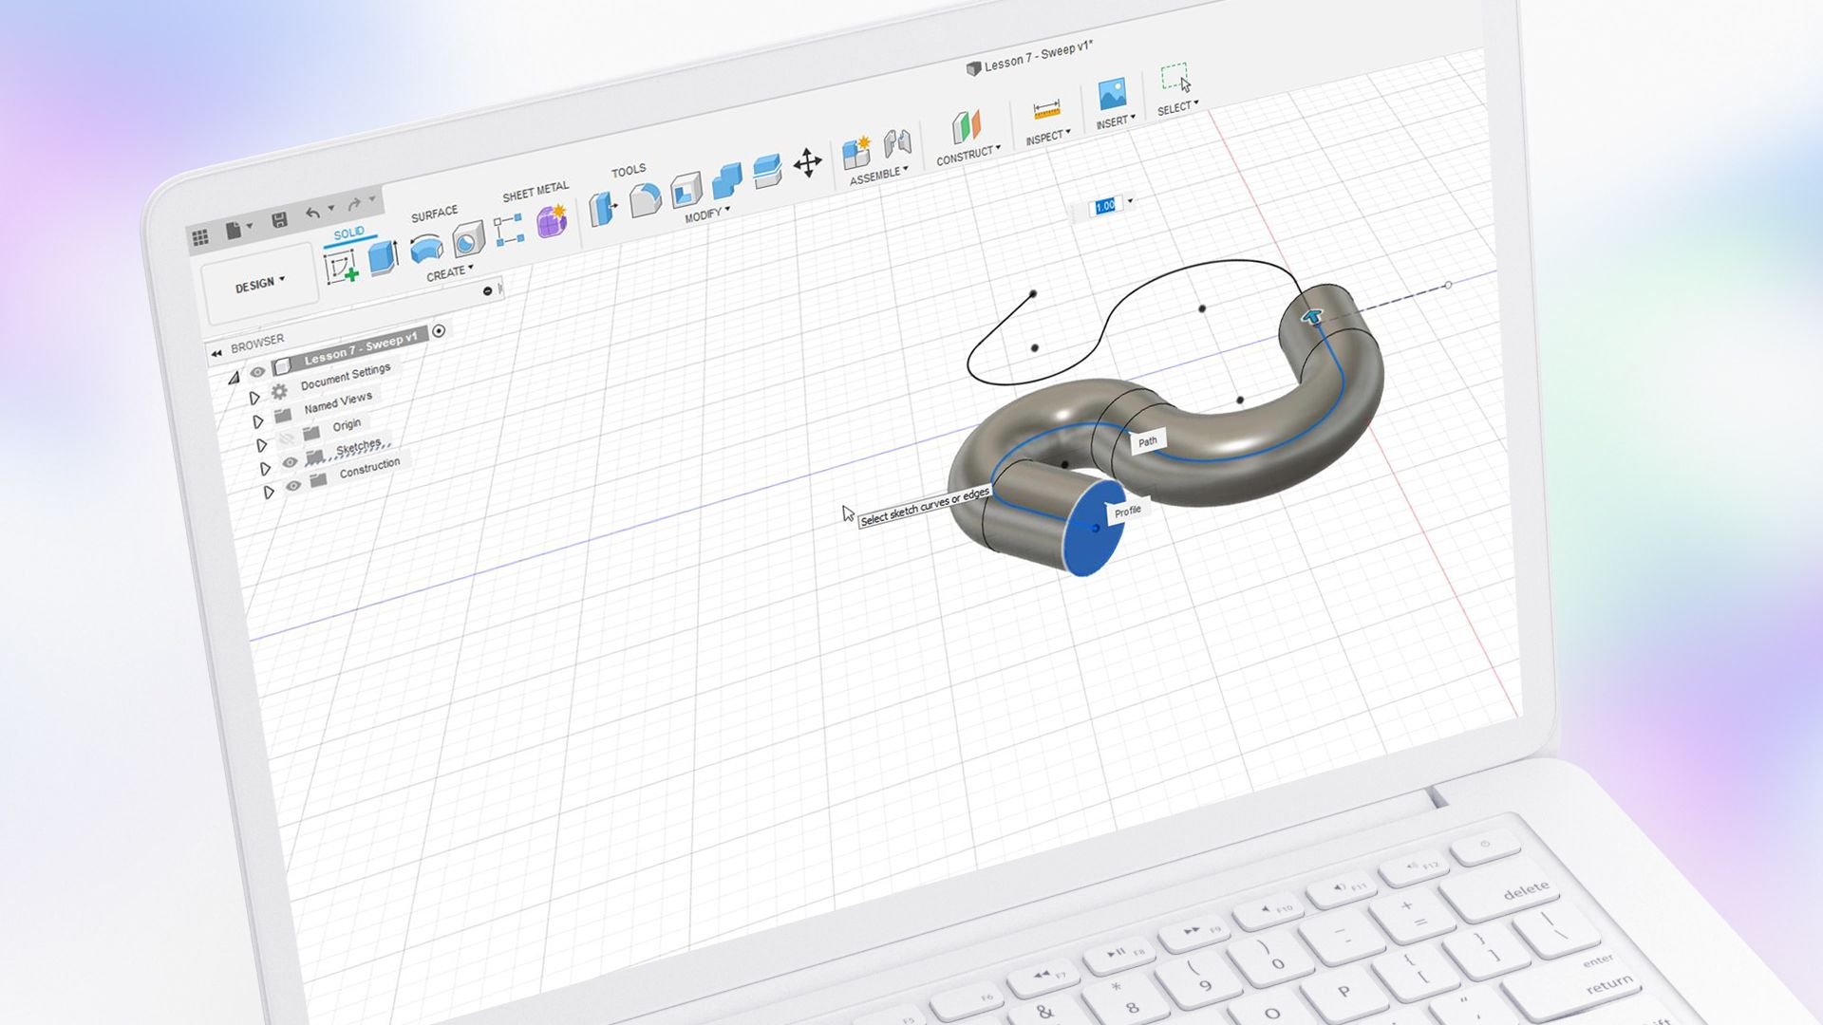
Task: Select the Lesson 7 - Sweep v1* document tab
Action: 1030,59
